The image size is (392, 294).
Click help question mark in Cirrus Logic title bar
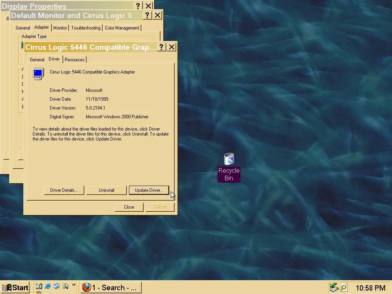coord(162,47)
